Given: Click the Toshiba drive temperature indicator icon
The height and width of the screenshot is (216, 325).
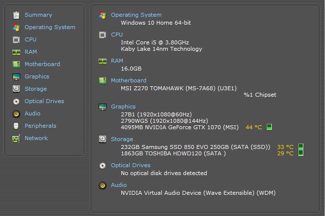Looking at the screenshot, I should 300,153.
